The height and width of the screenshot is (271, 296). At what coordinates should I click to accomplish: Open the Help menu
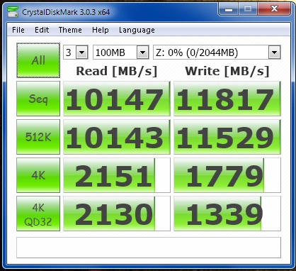[x=101, y=30]
